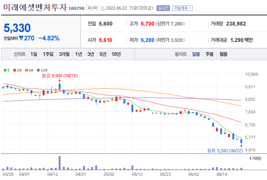The image size is (267, 180).
Task: Click the tall 04/15 volume bar
Action: tap(59, 163)
